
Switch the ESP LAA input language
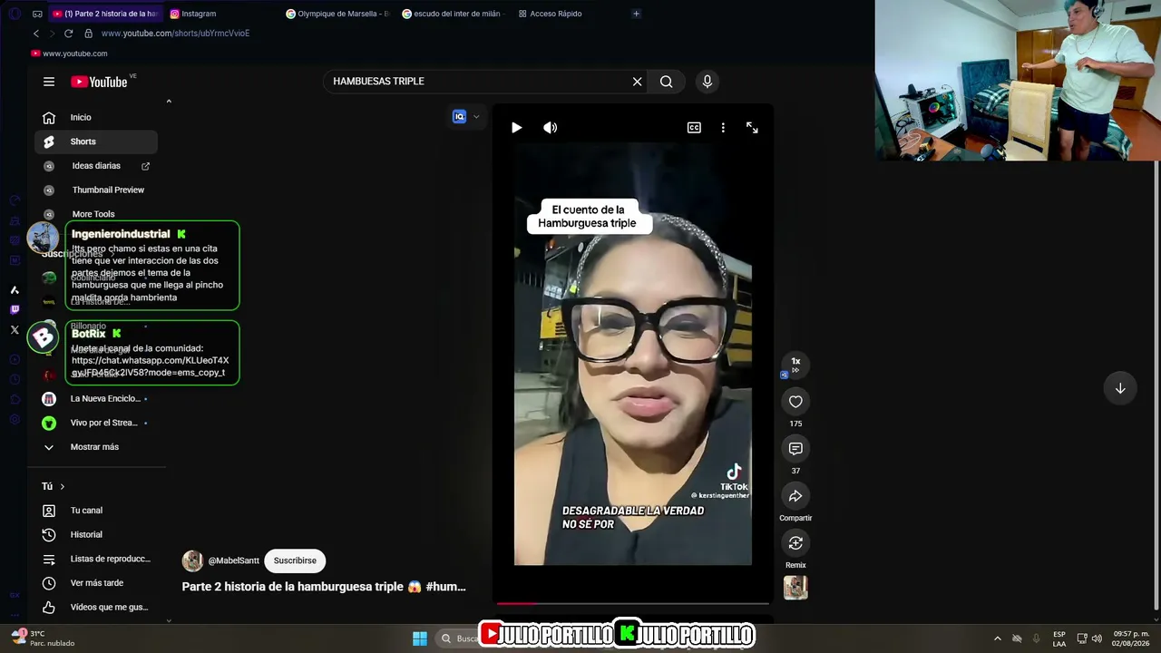coord(1059,638)
